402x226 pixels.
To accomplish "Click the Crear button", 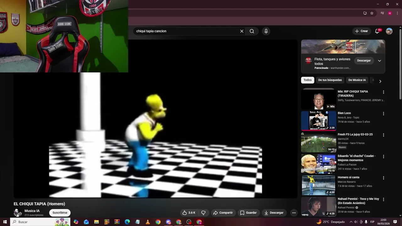I will [361, 31].
